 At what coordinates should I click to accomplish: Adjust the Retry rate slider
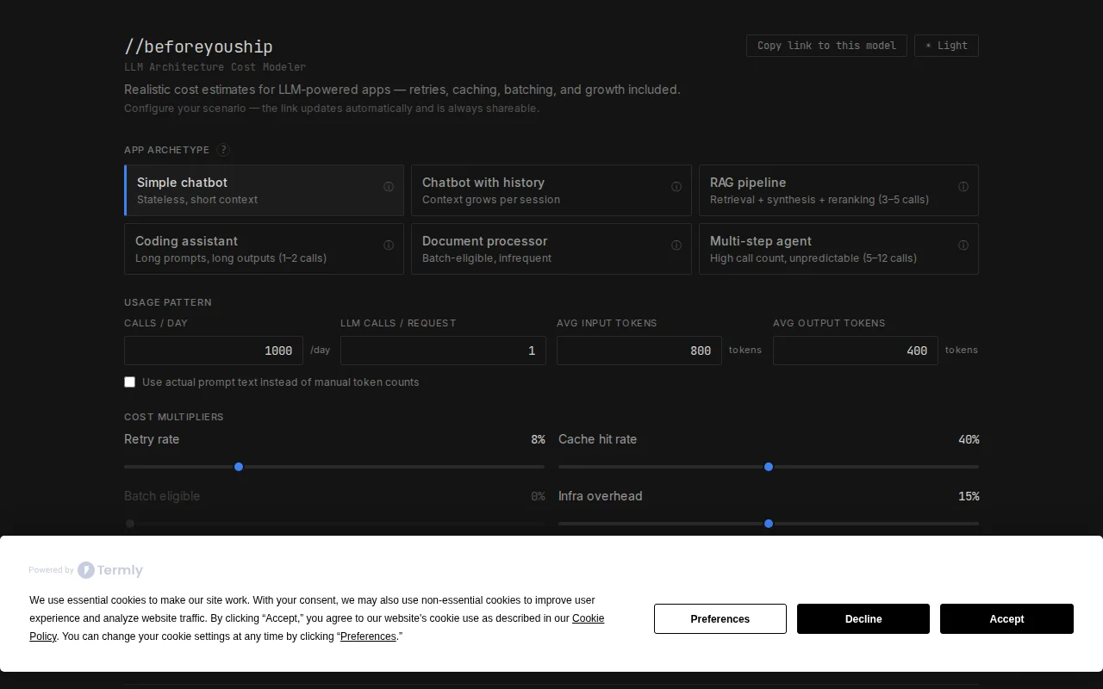334,467
